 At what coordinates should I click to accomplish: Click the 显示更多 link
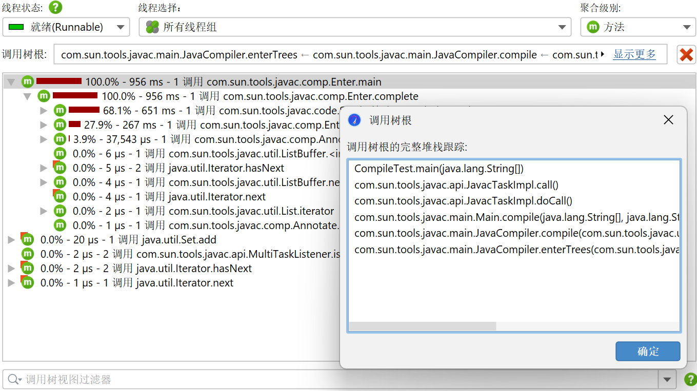[x=634, y=54]
